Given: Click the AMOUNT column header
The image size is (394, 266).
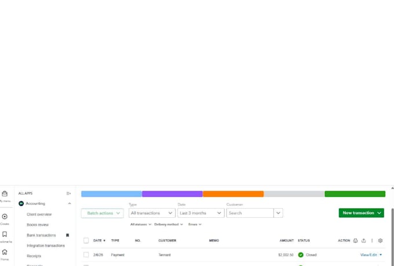Looking at the screenshot, I should (286, 241).
